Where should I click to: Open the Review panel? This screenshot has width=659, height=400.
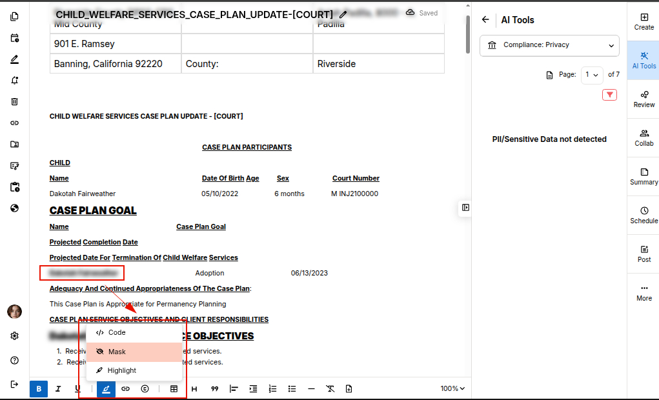644,99
